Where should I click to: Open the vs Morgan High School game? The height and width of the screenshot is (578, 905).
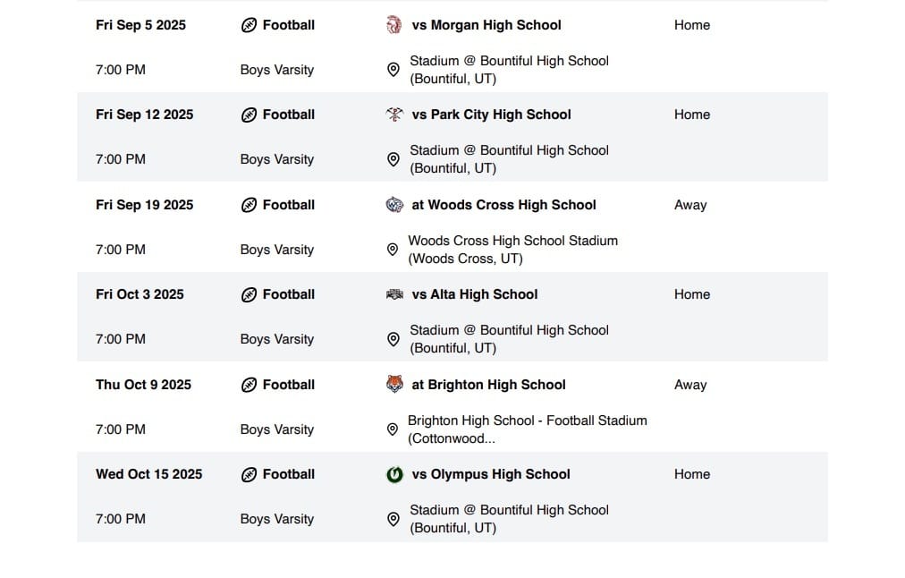[486, 25]
